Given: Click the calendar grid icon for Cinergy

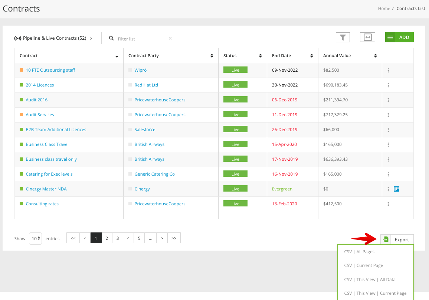Looking at the screenshot, I should coord(396,189).
